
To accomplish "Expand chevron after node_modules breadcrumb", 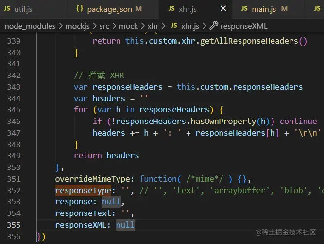I will pos(61,26).
